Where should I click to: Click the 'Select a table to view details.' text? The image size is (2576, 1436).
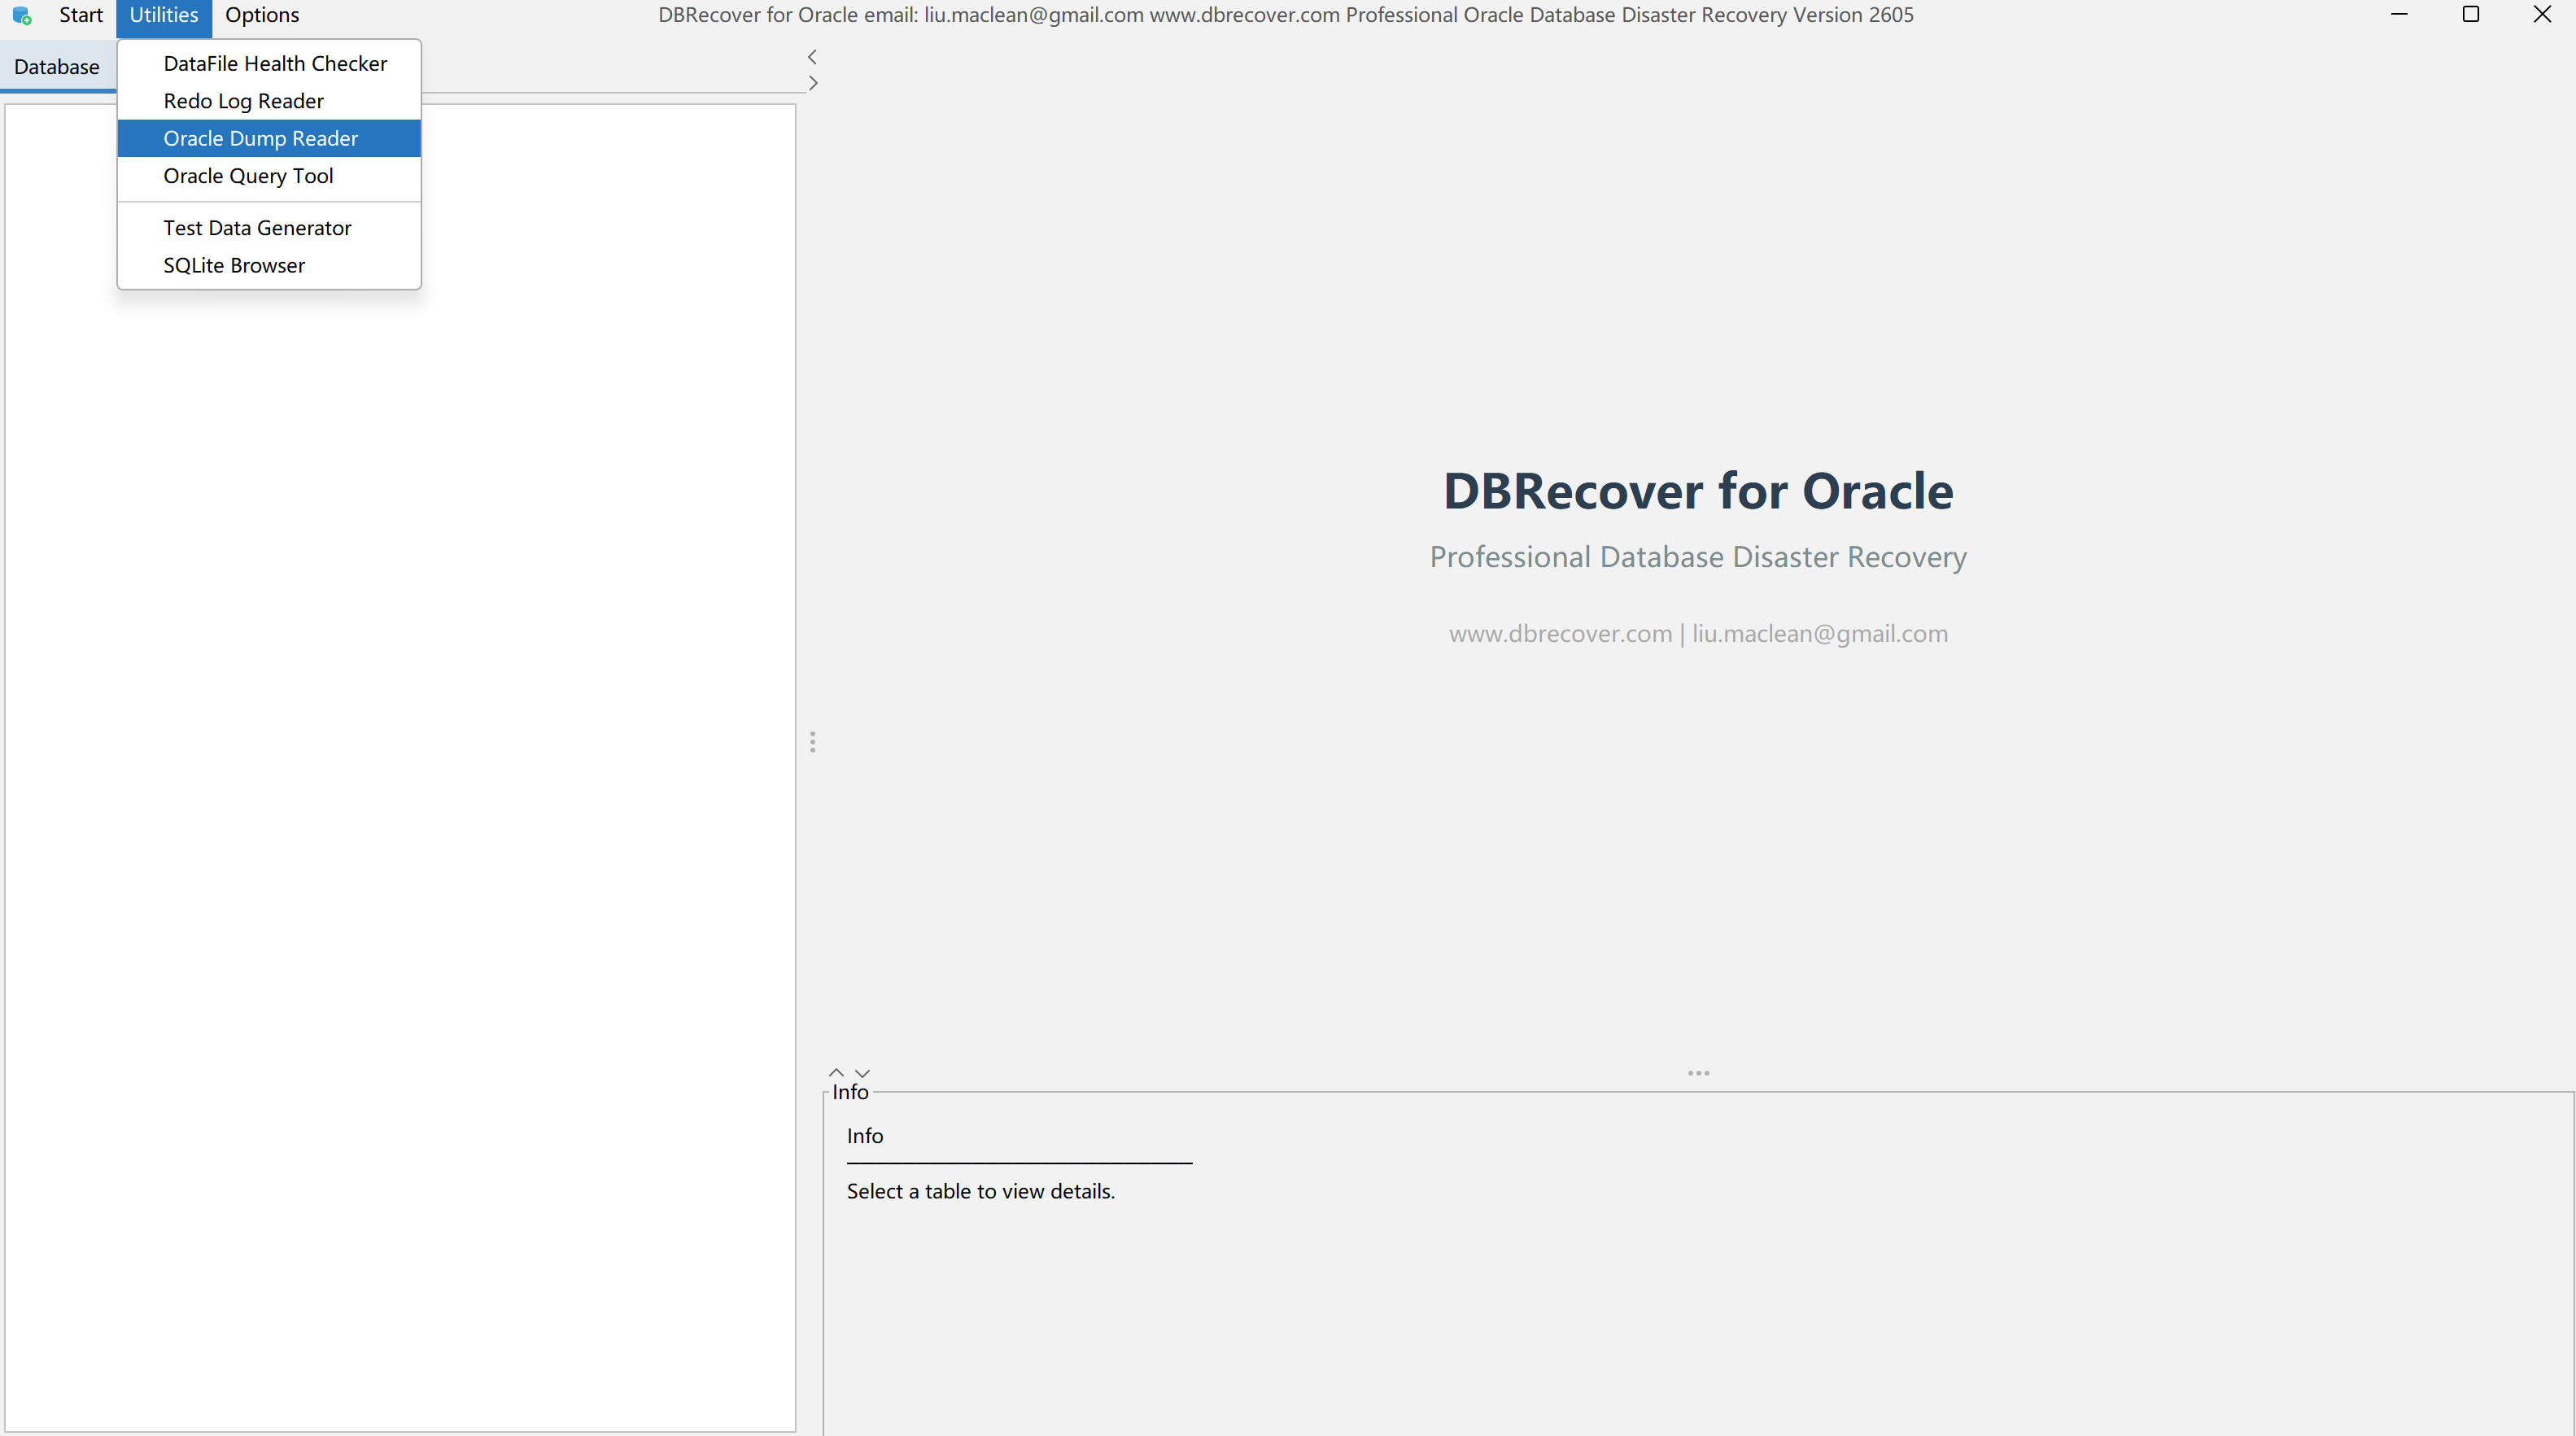click(980, 1191)
